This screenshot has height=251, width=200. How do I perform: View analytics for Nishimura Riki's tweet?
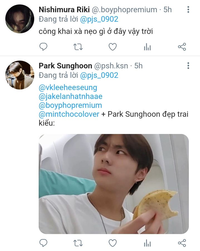[x=147, y=47]
